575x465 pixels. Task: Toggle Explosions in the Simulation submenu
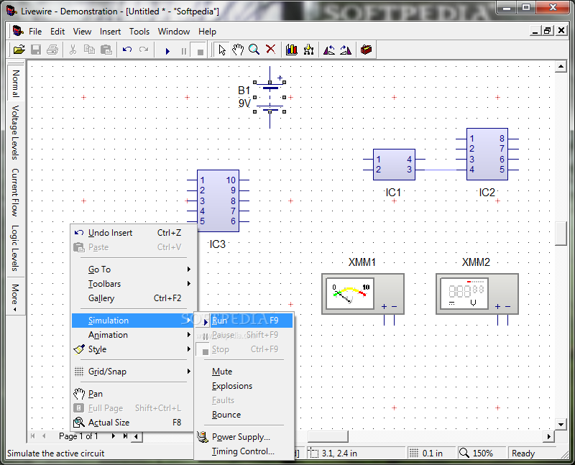[244, 386]
